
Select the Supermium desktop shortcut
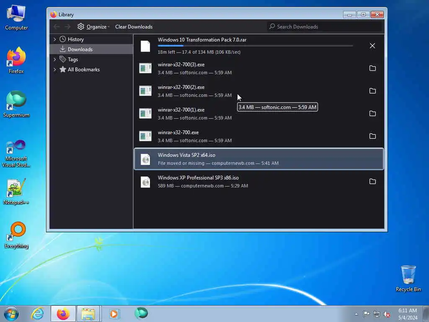[16, 104]
